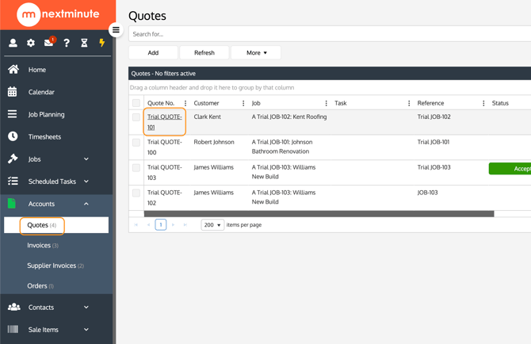Open the items per page dropdown
531x344 pixels.
tap(212, 225)
